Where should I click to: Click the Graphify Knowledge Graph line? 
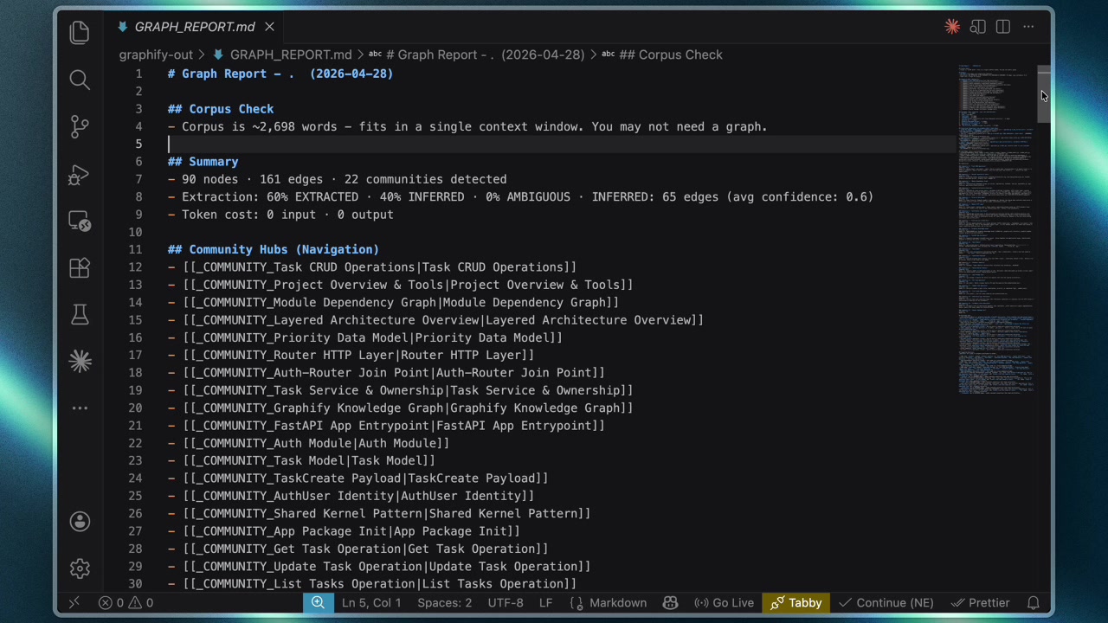tap(401, 408)
